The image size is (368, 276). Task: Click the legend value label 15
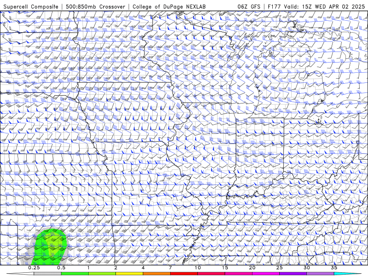click(225, 268)
